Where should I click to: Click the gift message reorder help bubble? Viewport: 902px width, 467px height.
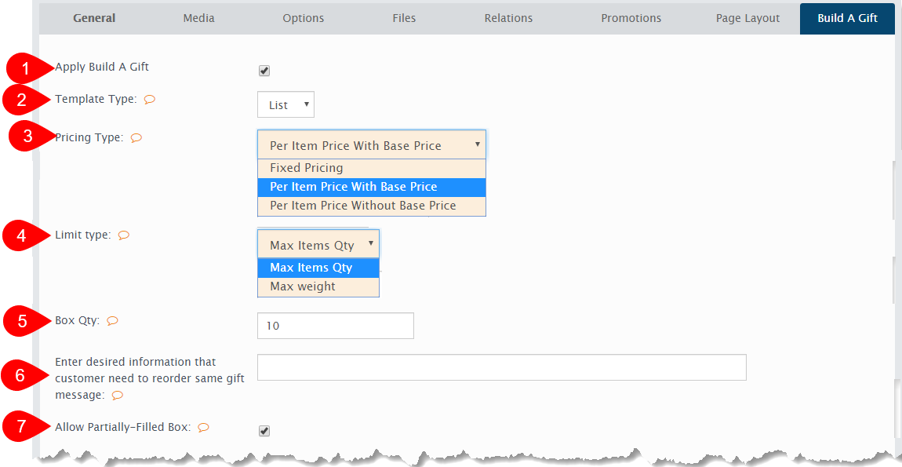coord(118,396)
